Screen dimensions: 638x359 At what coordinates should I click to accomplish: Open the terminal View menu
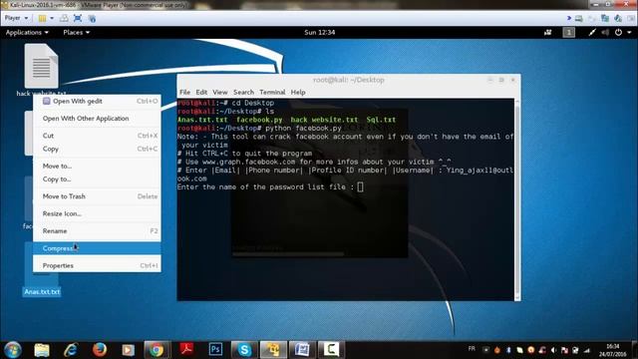(219, 92)
